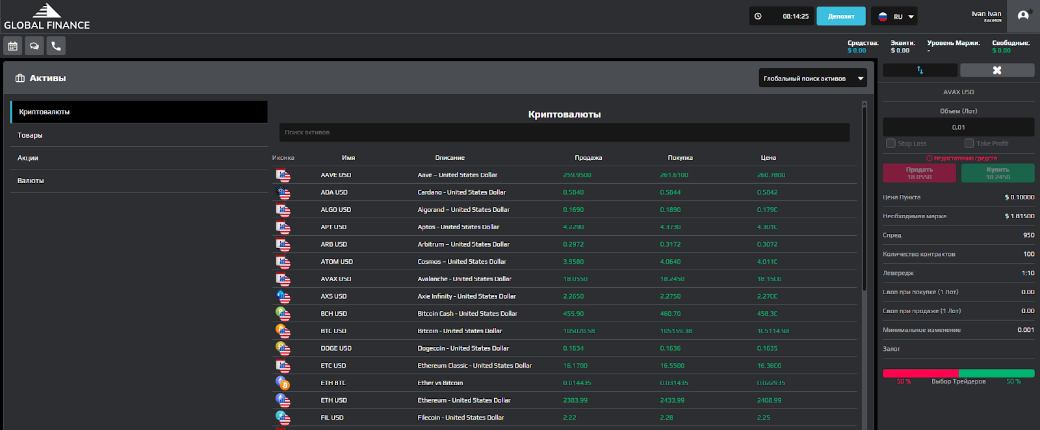
Task: Click Ether vs Bitcoin description
Action: (440, 383)
